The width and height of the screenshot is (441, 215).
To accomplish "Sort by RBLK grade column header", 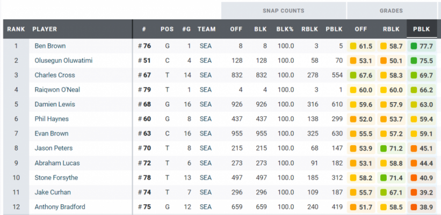I will [x=391, y=29].
